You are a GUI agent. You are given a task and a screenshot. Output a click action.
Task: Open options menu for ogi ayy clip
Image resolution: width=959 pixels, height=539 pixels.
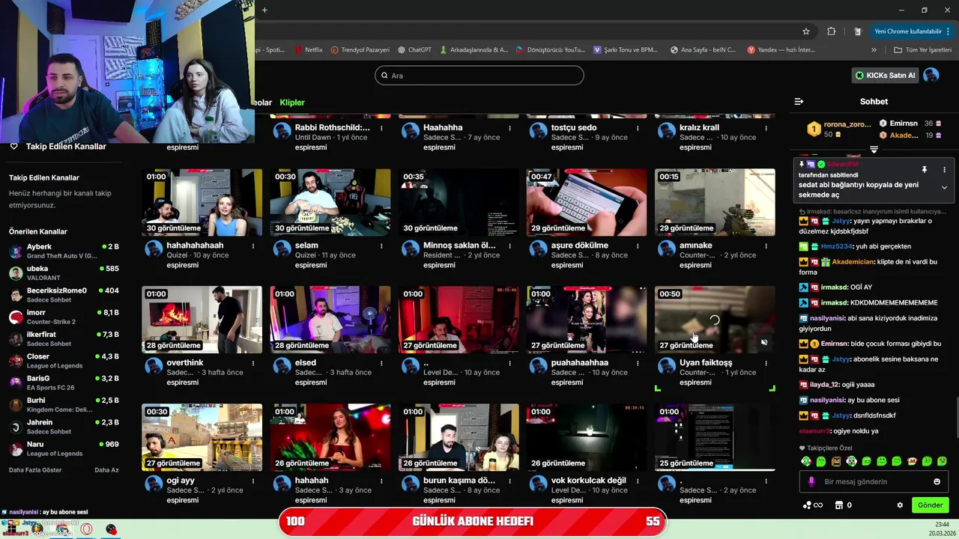coord(253,481)
